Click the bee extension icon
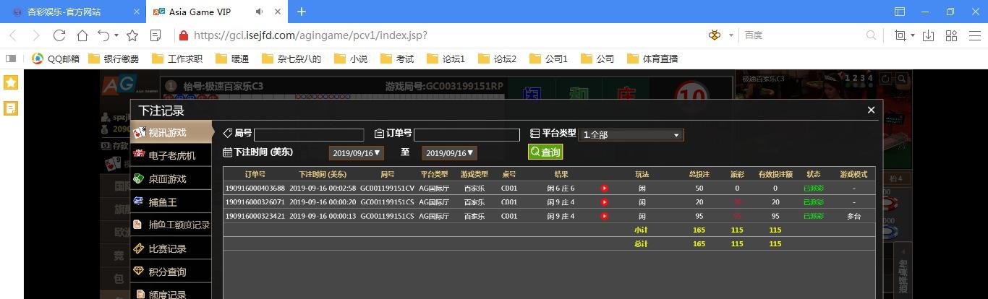 pos(715,35)
